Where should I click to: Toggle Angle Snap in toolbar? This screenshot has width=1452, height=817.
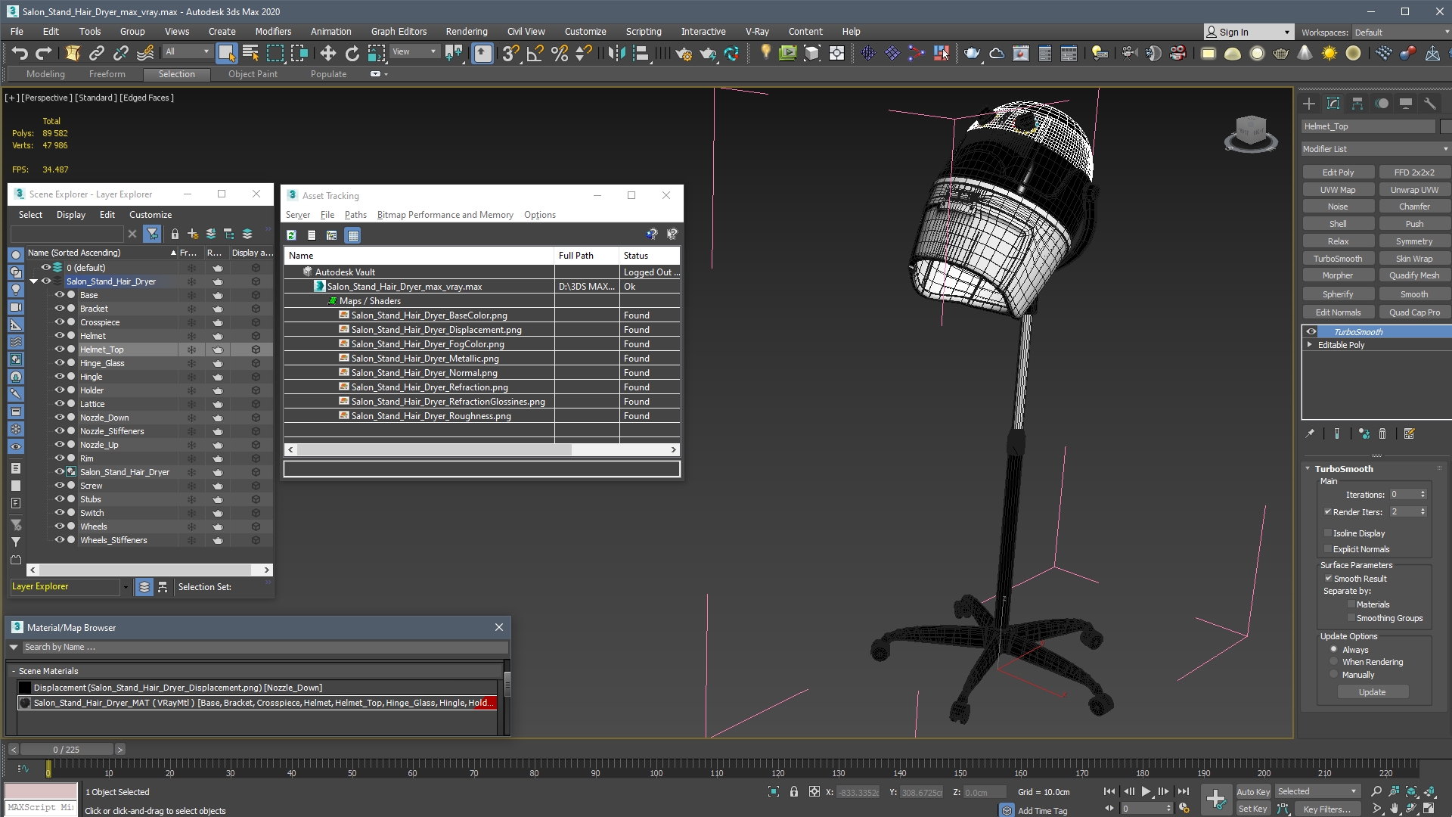coord(535,53)
